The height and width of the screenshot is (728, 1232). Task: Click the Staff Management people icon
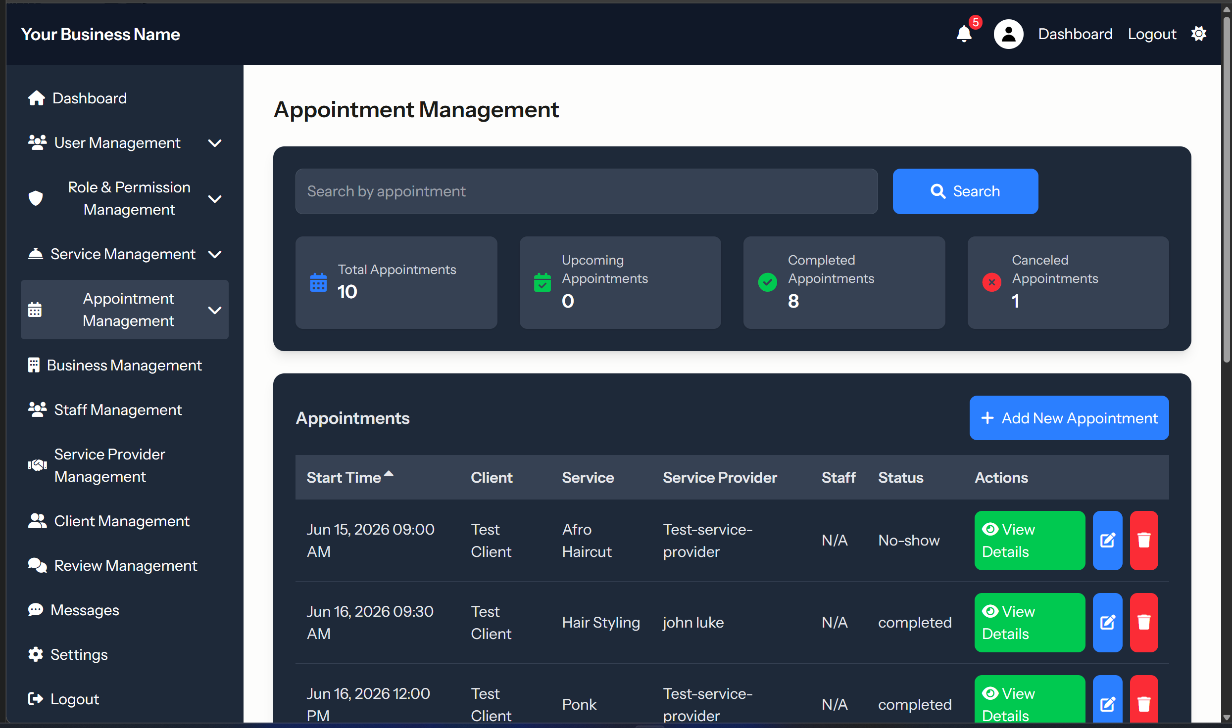tap(37, 410)
